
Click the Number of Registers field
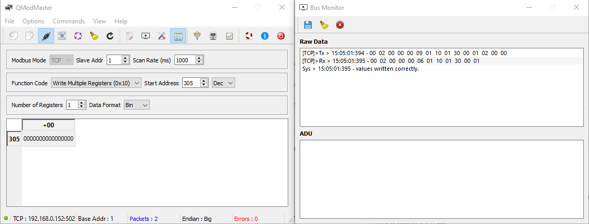pyautogui.click(x=72, y=106)
